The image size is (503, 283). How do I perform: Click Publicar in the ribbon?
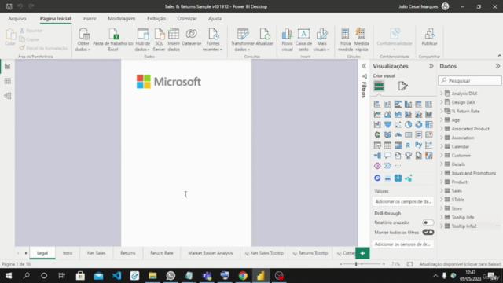pyautogui.click(x=429, y=37)
